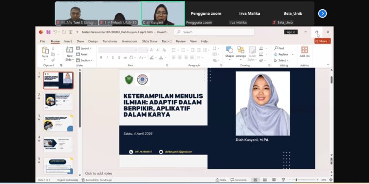
Task: Switch to the Animations tab
Action: coord(129,41)
